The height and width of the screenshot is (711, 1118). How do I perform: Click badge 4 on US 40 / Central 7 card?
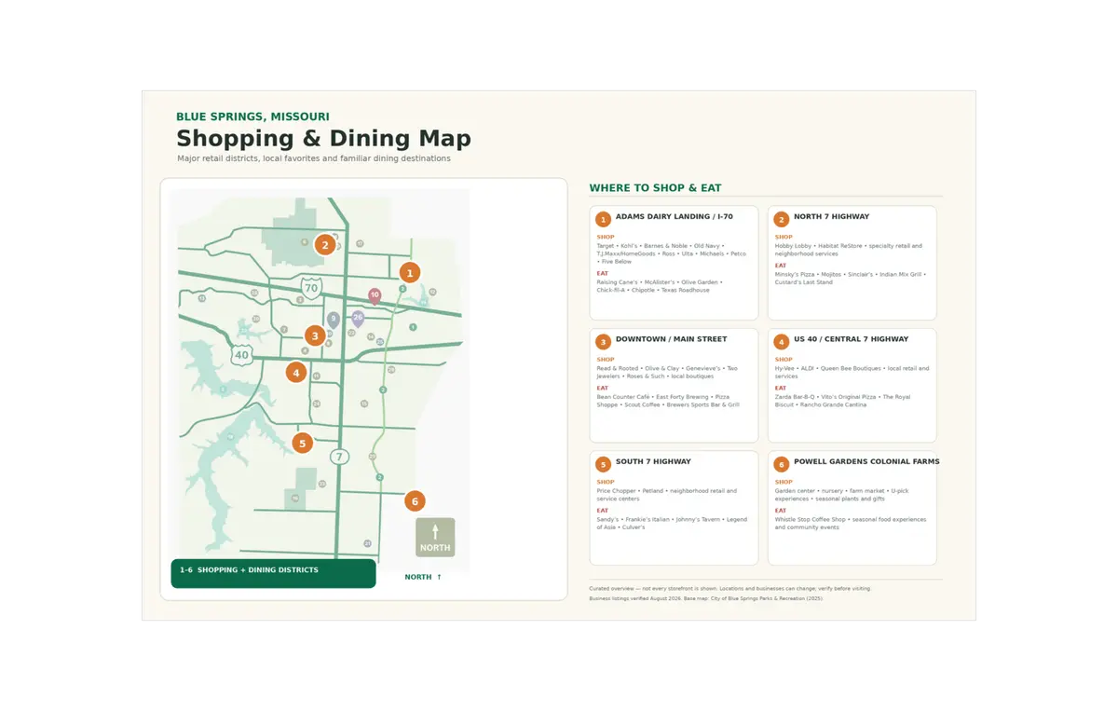pyautogui.click(x=781, y=342)
